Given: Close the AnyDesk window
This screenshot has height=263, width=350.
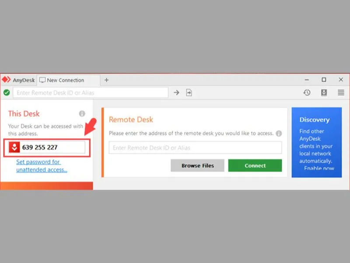Looking at the screenshot, I should pyautogui.click(x=341, y=80).
